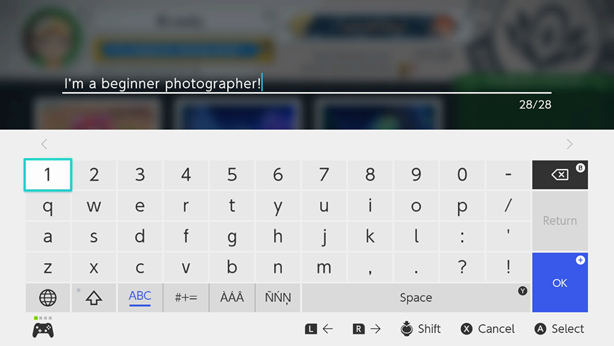This screenshot has height=346, width=614.
Task: Open the ÀÁÂ accented letters tab
Action: pos(232,298)
